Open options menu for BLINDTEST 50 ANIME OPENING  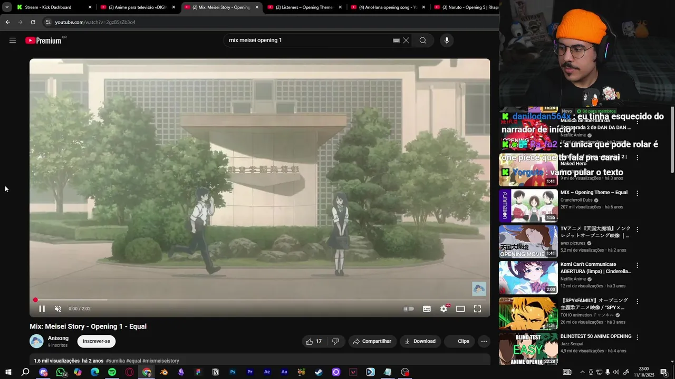637,337
